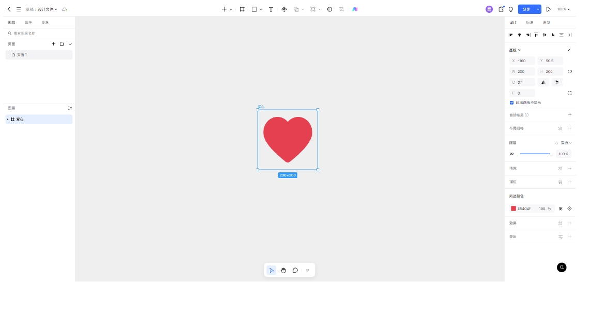Click the layer list collapse-all icon
The width and height of the screenshot is (589, 311).
tap(70, 108)
